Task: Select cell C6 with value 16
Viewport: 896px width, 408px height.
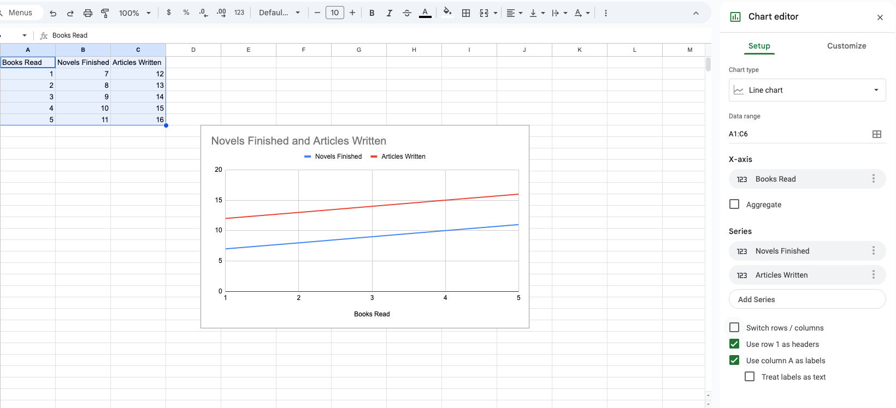Action: pyautogui.click(x=138, y=119)
